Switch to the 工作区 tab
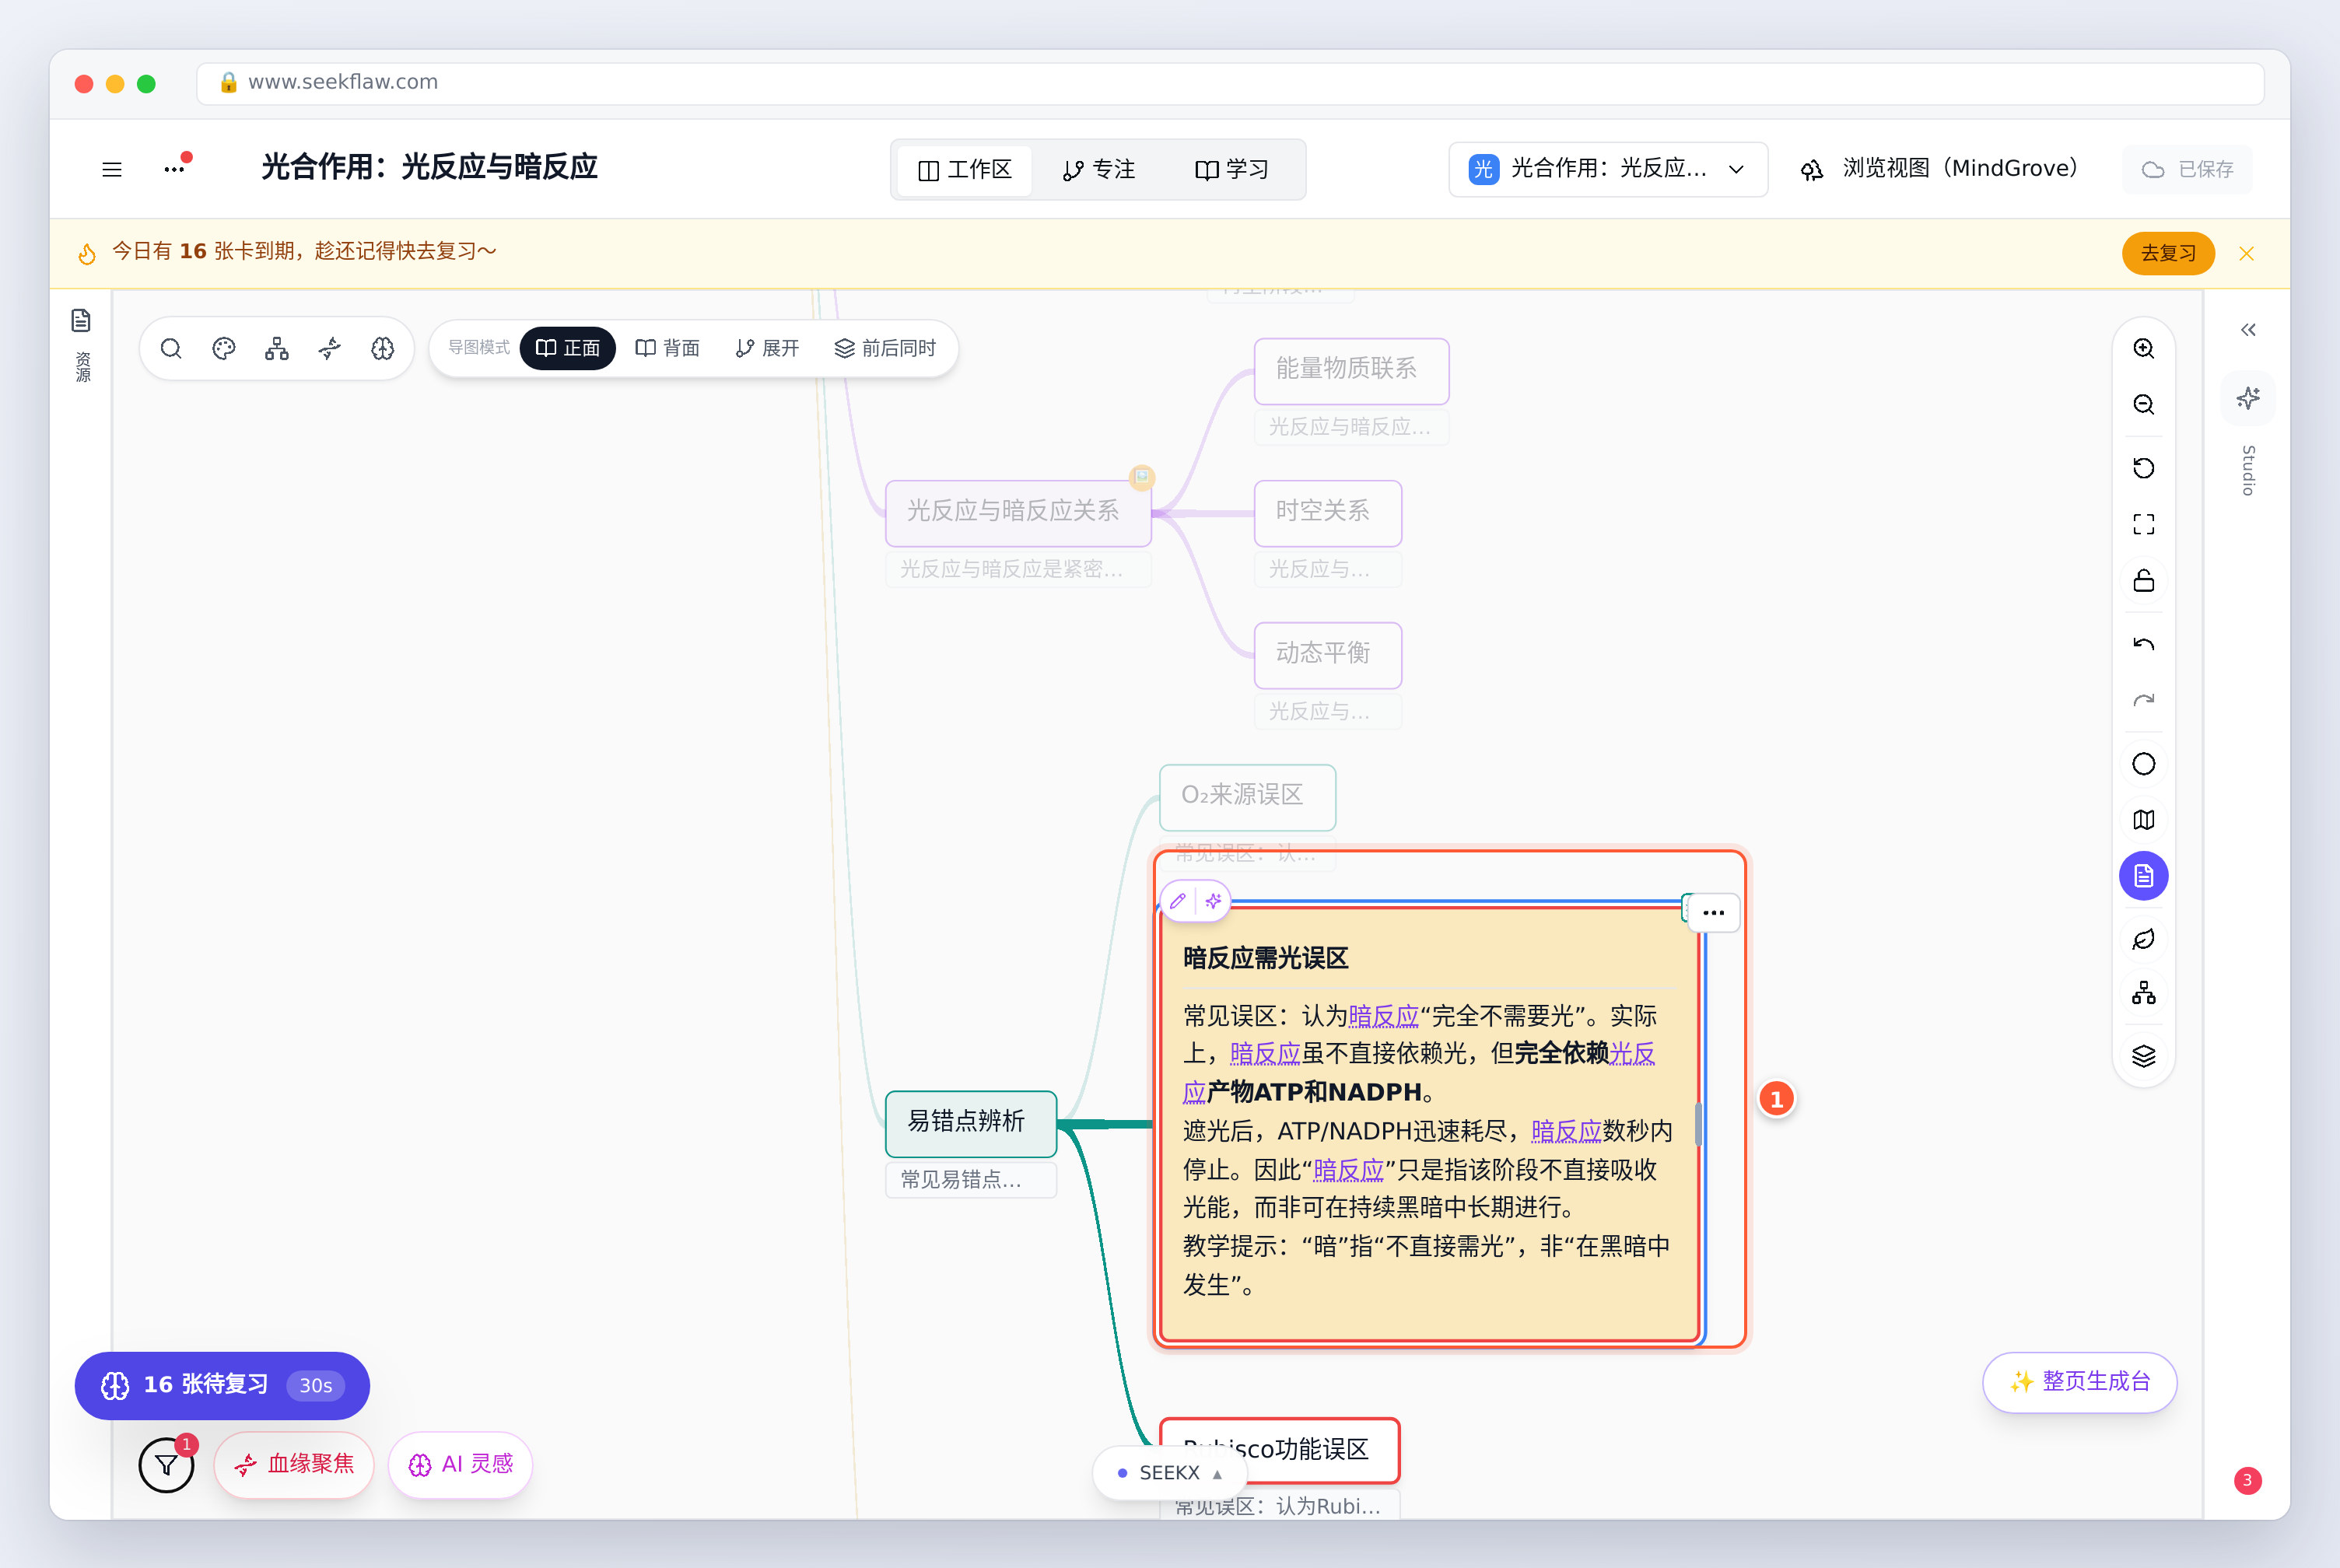This screenshot has width=2340, height=1568. tap(965, 170)
